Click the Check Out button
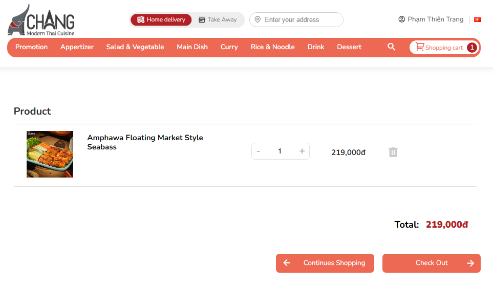Viewport: 493px width, 286px height. [432, 263]
